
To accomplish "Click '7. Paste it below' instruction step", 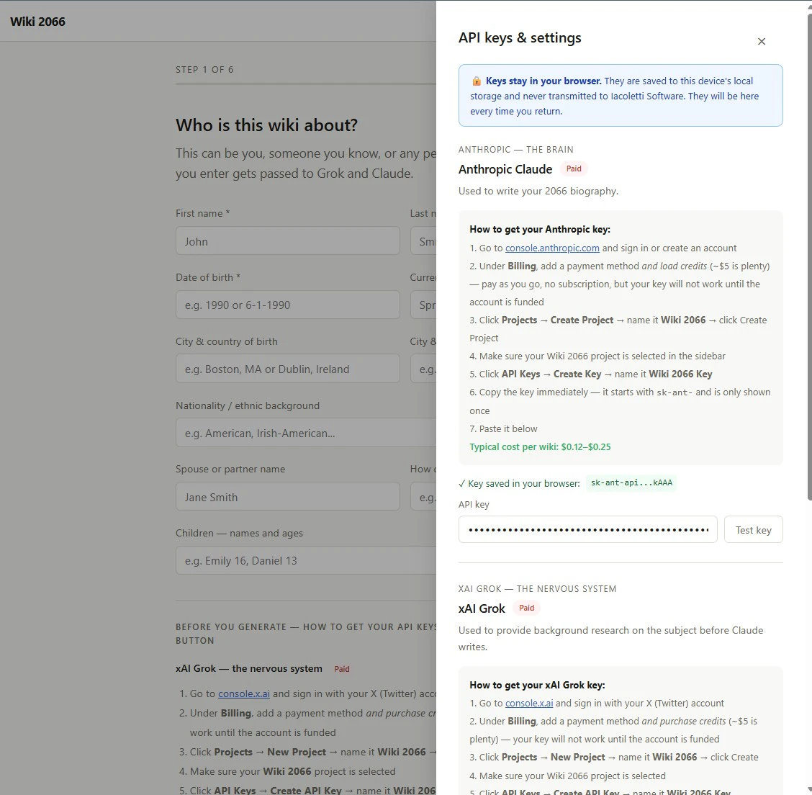I will click(x=503, y=429).
